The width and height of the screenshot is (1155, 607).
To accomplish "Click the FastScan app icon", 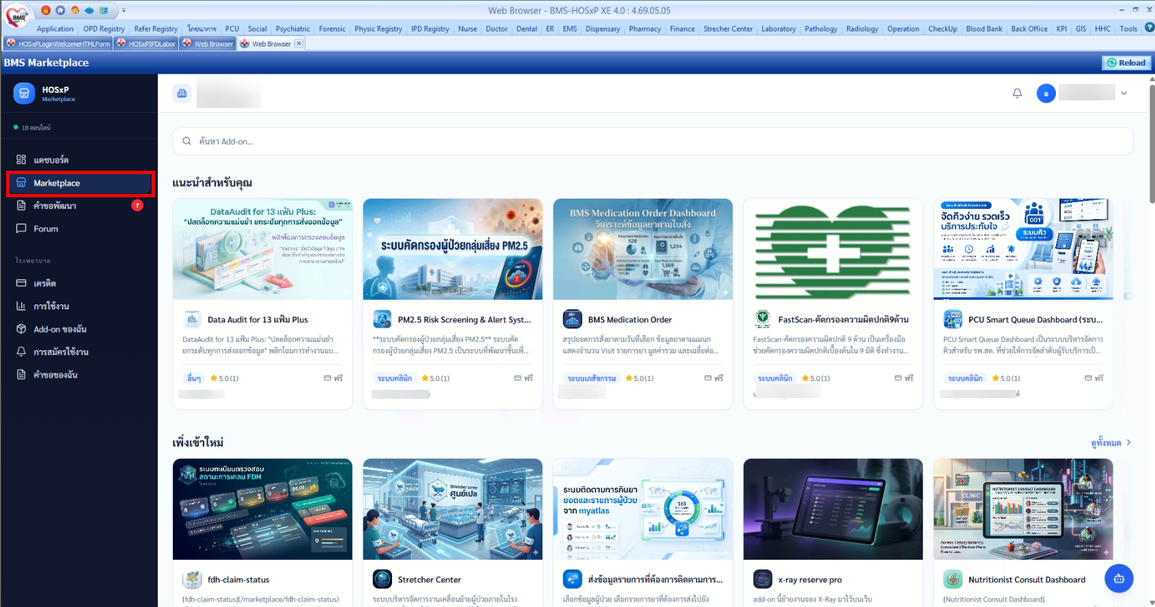I will 762,320.
